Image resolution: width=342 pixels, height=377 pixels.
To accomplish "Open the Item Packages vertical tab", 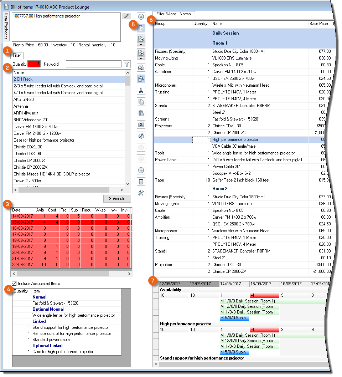I will [x=6, y=27].
